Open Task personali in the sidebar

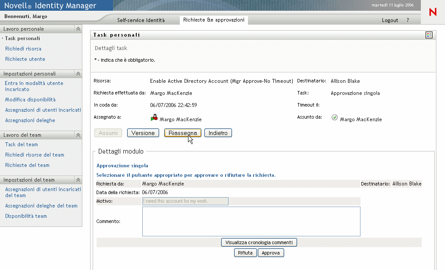[22, 38]
